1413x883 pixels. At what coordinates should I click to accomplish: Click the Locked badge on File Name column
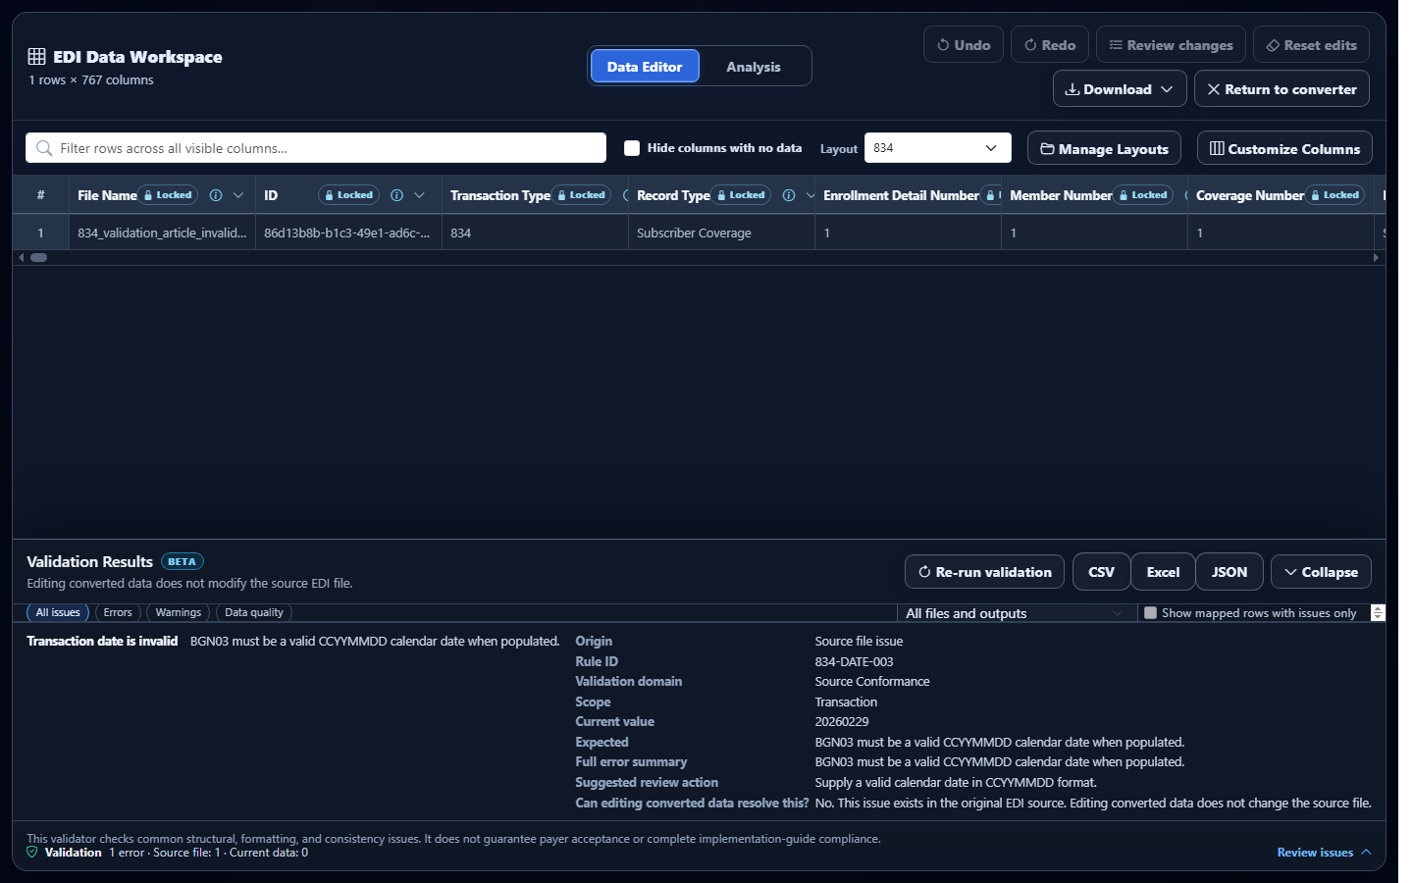click(x=169, y=195)
